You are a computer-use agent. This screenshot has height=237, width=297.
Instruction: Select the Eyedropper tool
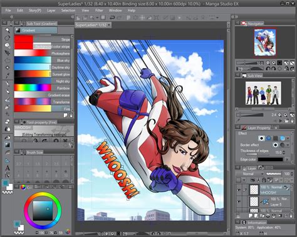point(8,75)
